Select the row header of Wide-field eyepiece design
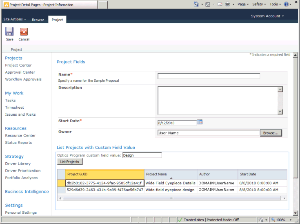 (61, 190)
